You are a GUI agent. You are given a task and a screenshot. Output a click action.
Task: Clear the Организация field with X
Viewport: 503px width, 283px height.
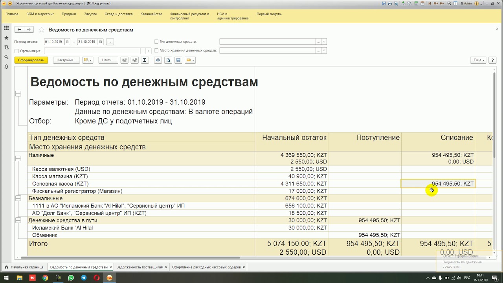[149, 51]
